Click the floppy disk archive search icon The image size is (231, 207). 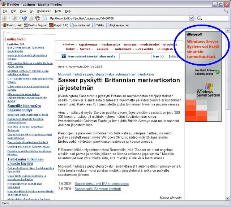pyautogui.click(x=64, y=56)
